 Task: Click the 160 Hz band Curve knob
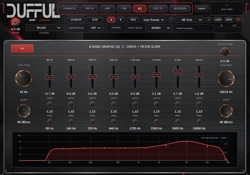(71, 104)
